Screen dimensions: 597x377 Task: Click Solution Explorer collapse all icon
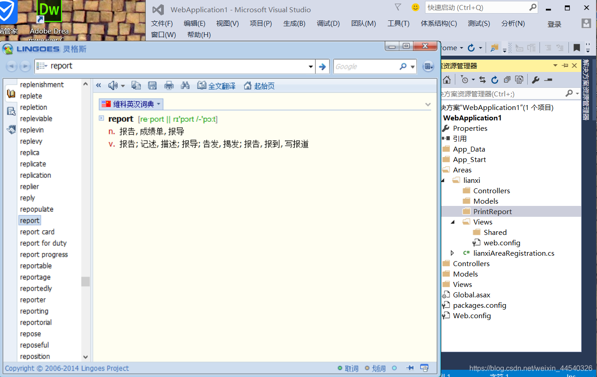click(507, 80)
